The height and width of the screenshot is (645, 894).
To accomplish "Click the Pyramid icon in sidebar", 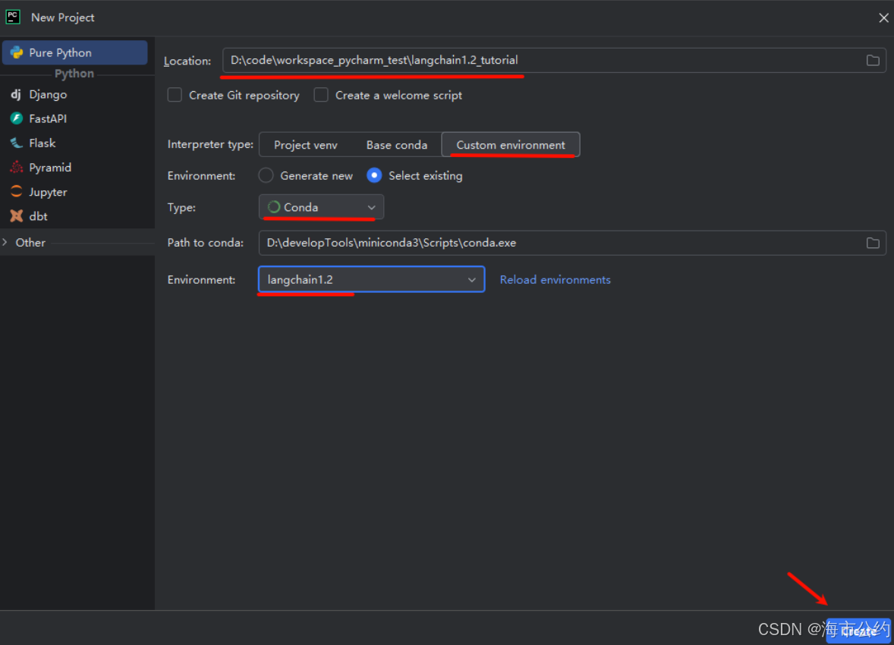I will coord(16,168).
